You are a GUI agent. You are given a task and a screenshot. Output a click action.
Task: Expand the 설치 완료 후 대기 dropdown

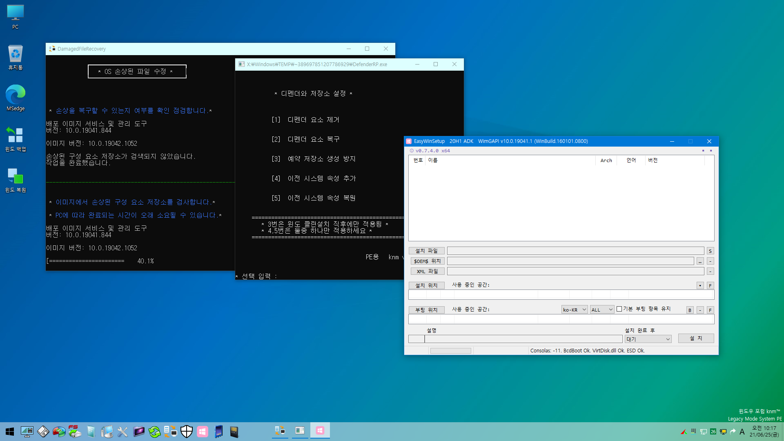(x=648, y=339)
